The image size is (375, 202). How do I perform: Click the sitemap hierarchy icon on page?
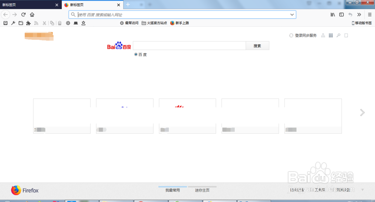[323, 35]
